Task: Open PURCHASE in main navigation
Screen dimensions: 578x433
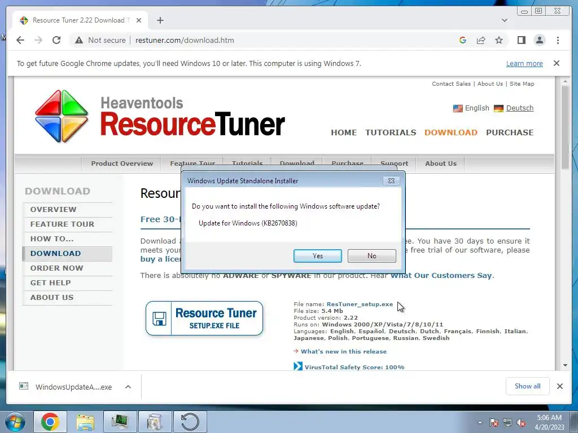Action: (510, 132)
